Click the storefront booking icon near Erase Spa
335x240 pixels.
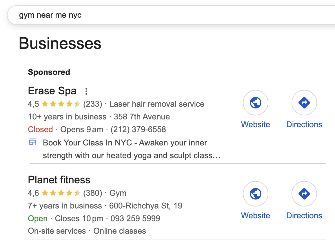pos(32,142)
